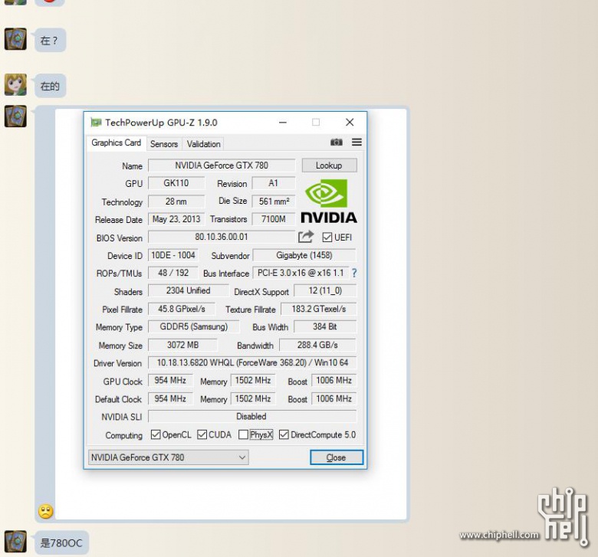Click the 12 (11_0) DirectX Support value

[x=325, y=290]
